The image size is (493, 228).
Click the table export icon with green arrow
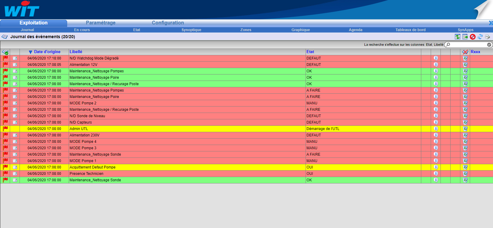coord(465,37)
